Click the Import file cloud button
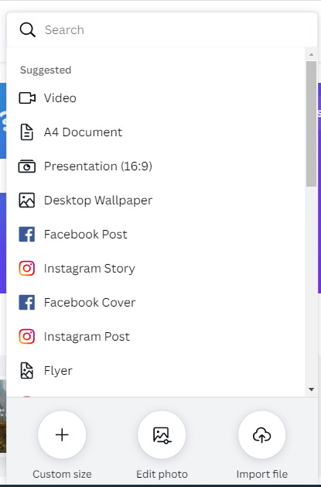321x487 pixels. [x=261, y=434]
